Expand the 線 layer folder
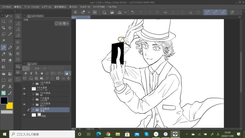This screenshot has height=138, width=245. pyautogui.click(x=33, y=94)
